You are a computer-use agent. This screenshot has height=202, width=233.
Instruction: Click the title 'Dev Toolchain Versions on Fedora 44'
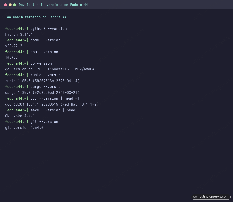point(53,5)
